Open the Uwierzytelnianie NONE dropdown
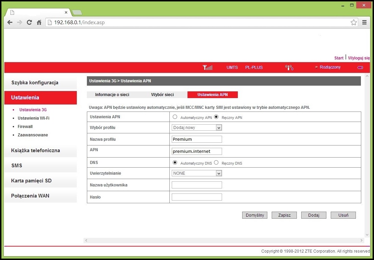The width and height of the screenshot is (374, 260). click(197, 173)
